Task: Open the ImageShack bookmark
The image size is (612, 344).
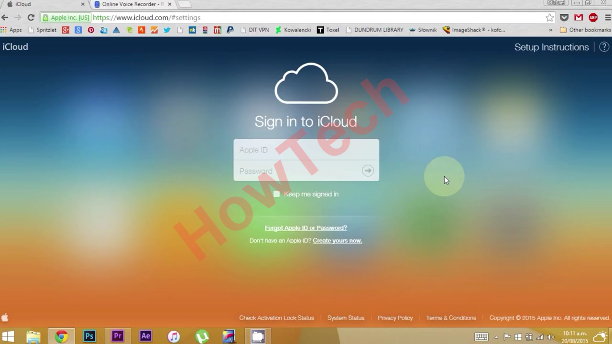Action: point(474,30)
